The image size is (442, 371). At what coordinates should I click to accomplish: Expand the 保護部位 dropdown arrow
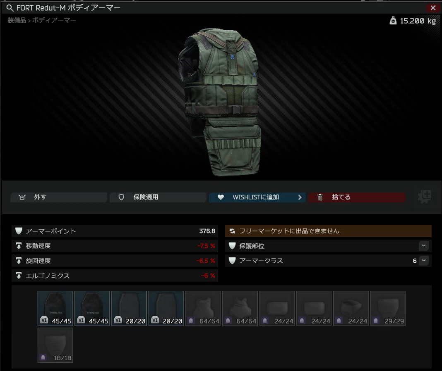tap(424, 246)
